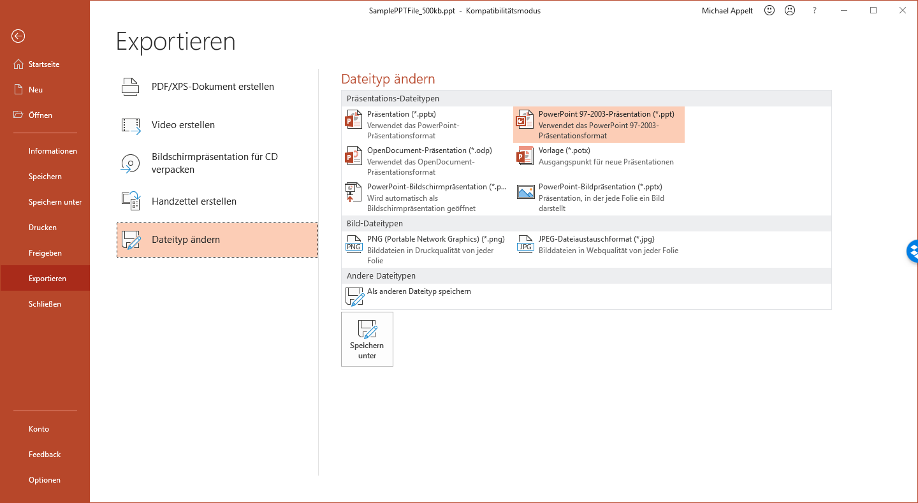The width and height of the screenshot is (918, 503).
Task: Open the help question mark icon
Action: (x=814, y=10)
